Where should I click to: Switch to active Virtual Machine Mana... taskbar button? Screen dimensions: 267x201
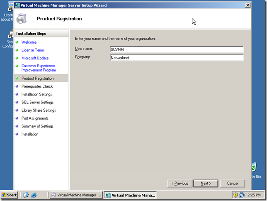click(x=130, y=195)
